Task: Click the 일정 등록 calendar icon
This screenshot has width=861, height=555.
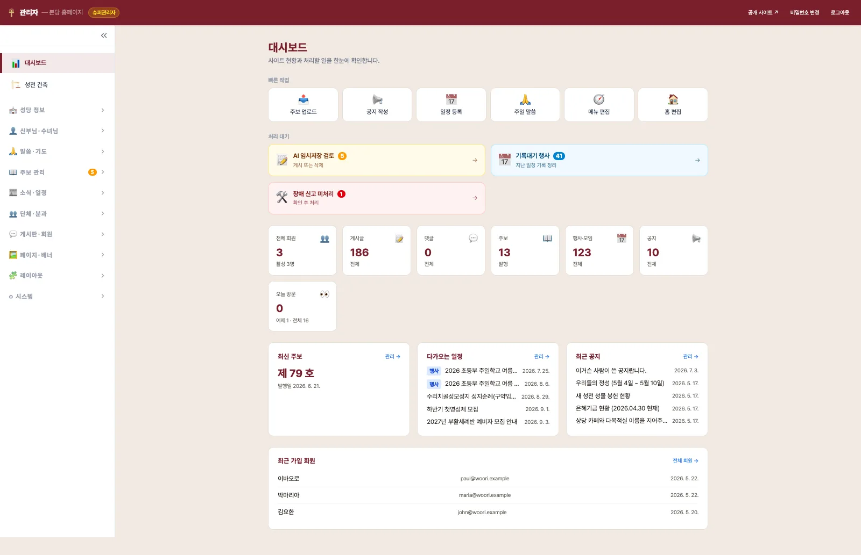Action: pos(451,99)
